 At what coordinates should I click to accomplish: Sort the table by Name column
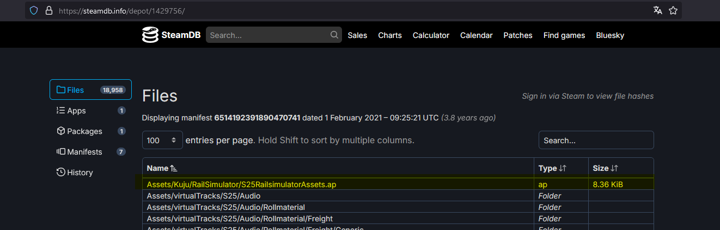pos(162,169)
